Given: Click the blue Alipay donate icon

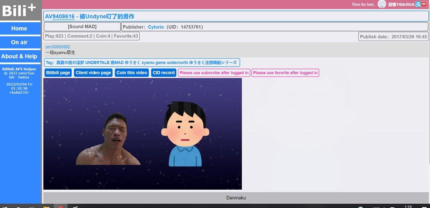Looking at the screenshot, I should (x=418, y=4).
